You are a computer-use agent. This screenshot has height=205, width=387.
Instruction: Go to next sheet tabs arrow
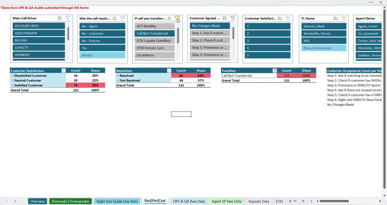pyautogui.click(x=15, y=201)
